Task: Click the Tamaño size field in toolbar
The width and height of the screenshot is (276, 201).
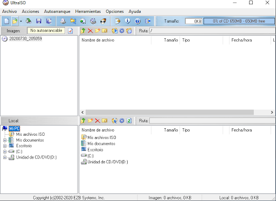Action: [194, 21]
